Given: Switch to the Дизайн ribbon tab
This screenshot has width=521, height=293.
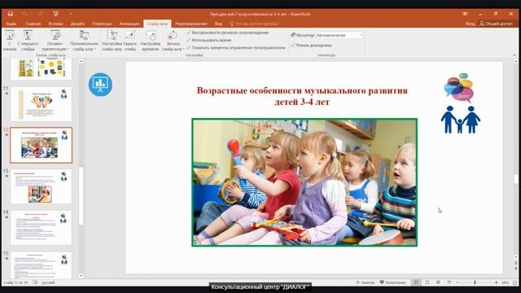Looking at the screenshot, I should pos(77,24).
